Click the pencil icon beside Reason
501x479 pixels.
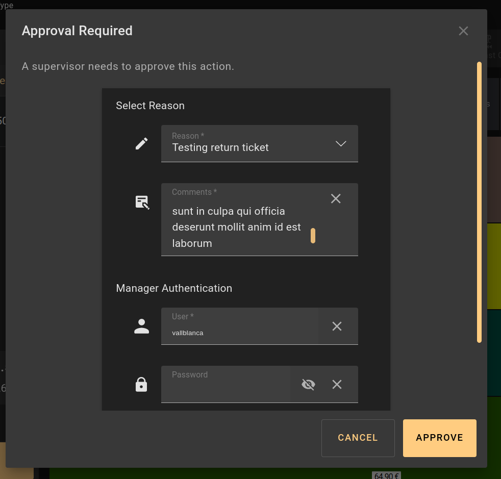(x=141, y=143)
